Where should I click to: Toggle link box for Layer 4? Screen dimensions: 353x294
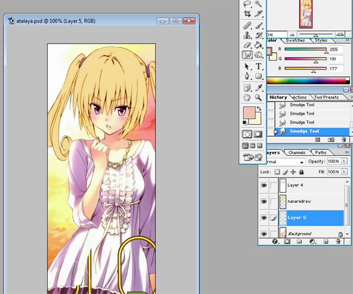coord(274,185)
